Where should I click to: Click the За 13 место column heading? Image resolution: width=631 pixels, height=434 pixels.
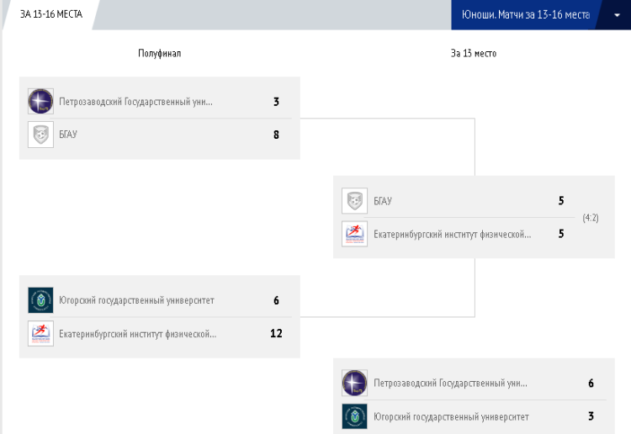coord(474,53)
